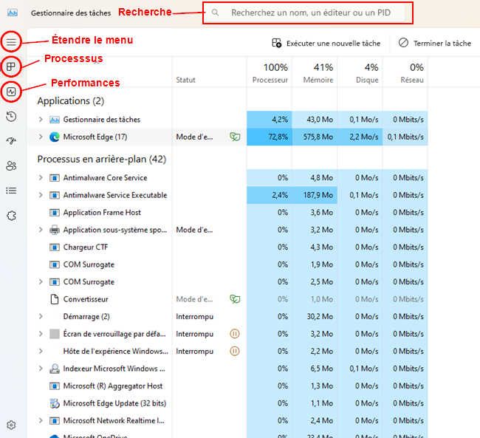The height and width of the screenshot is (438, 480).
Task: Sort by Disque column header
Action: pos(360,73)
